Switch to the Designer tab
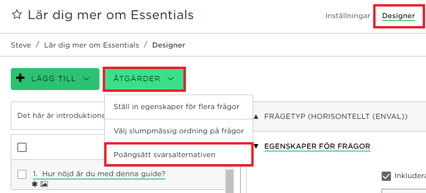 point(398,16)
